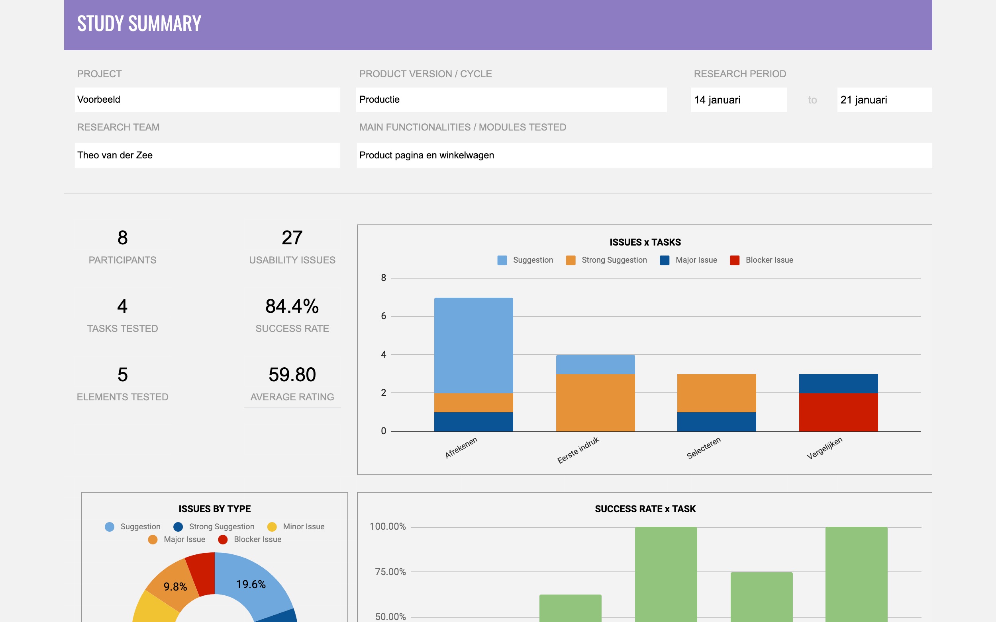Click the Product pagina en winkelwagen field
Viewport: 996px width, 622px height.
644,155
